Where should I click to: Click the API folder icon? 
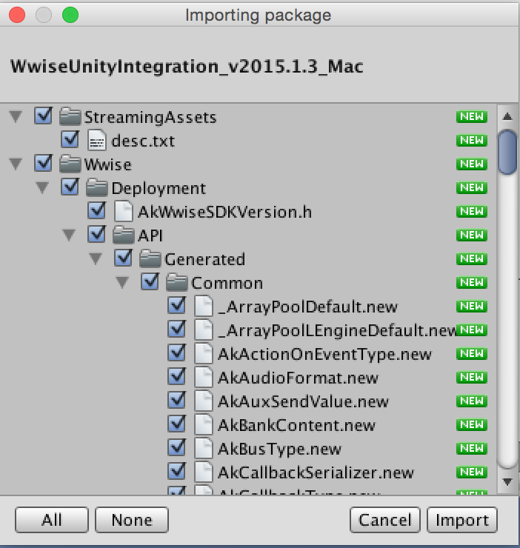124,235
